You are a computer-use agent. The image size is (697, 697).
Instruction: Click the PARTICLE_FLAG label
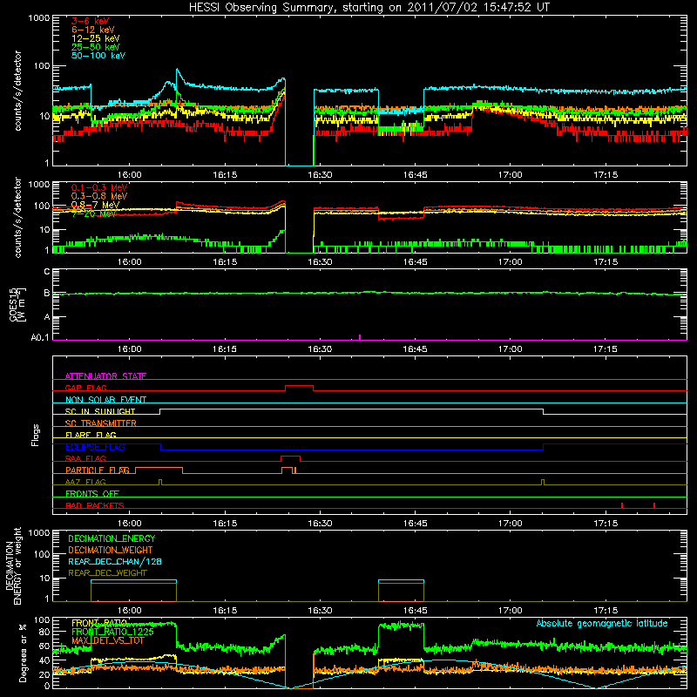[98, 470]
